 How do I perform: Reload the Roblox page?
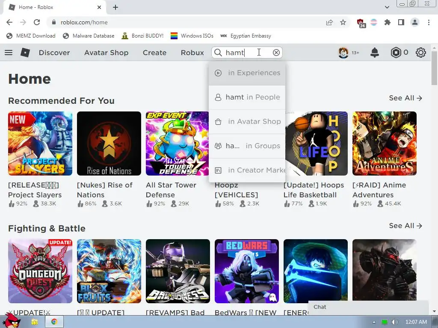tap(37, 22)
